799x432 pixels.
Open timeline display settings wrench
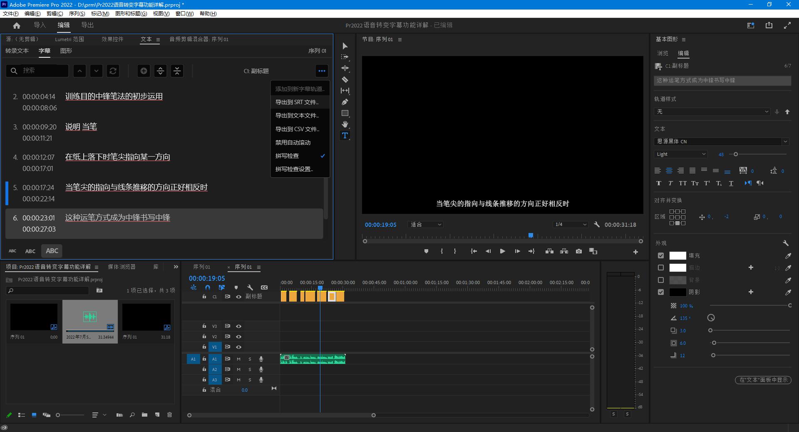point(250,287)
